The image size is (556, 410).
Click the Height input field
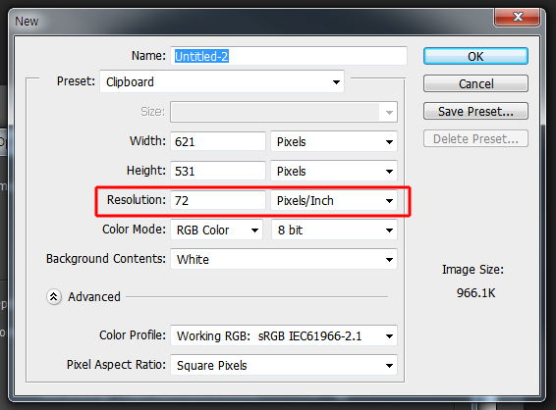[218, 171]
